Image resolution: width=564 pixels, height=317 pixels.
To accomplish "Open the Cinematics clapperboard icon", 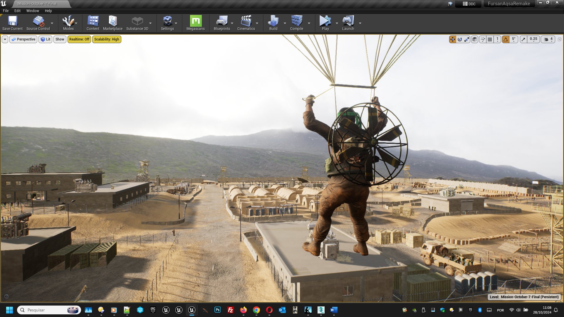I will 246,23.
